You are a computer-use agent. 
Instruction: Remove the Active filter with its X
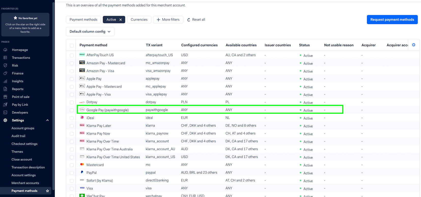121,20
